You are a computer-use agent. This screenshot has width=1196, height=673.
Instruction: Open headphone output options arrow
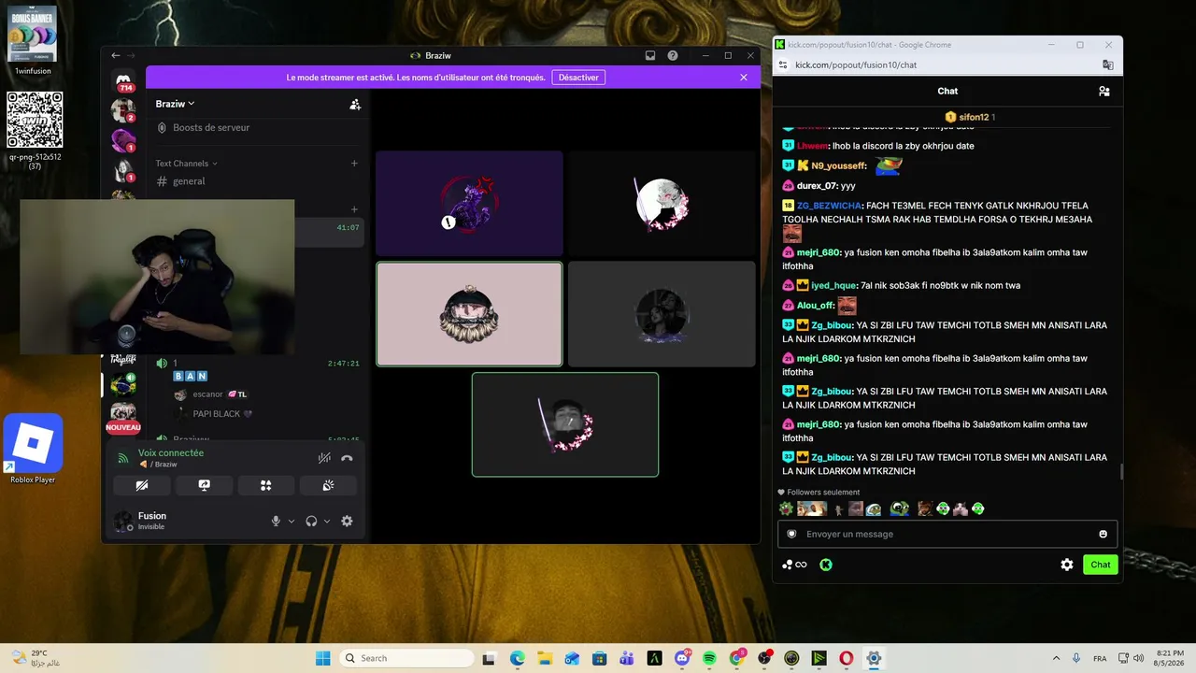(327, 522)
